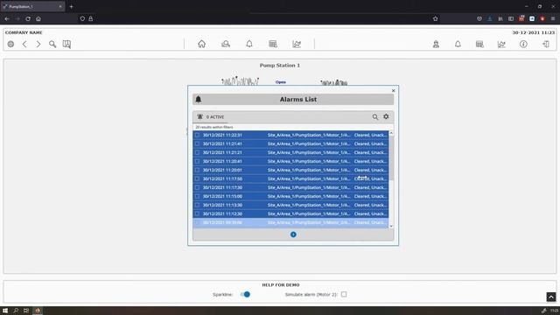Open the events table icon in the center toolbar
The height and width of the screenshot is (315, 560).
pos(273,44)
